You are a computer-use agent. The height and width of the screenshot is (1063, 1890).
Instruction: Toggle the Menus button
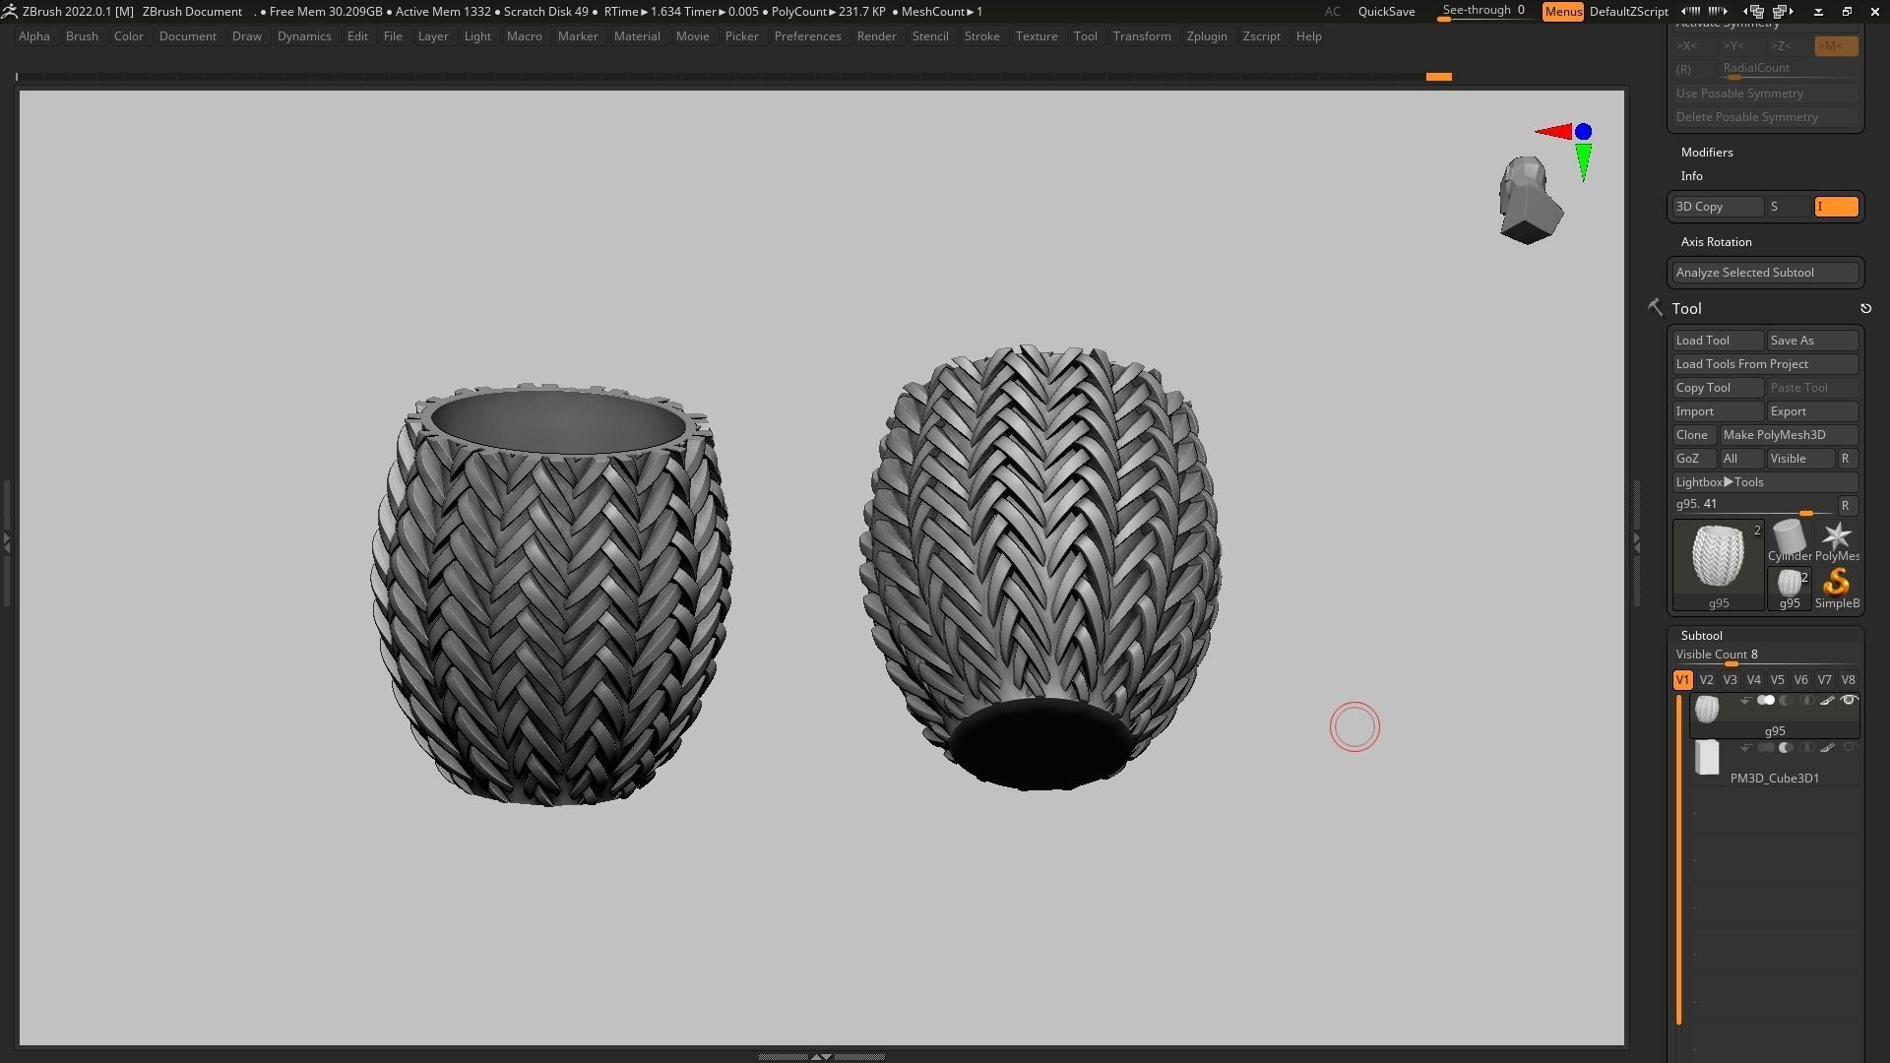click(x=1562, y=12)
